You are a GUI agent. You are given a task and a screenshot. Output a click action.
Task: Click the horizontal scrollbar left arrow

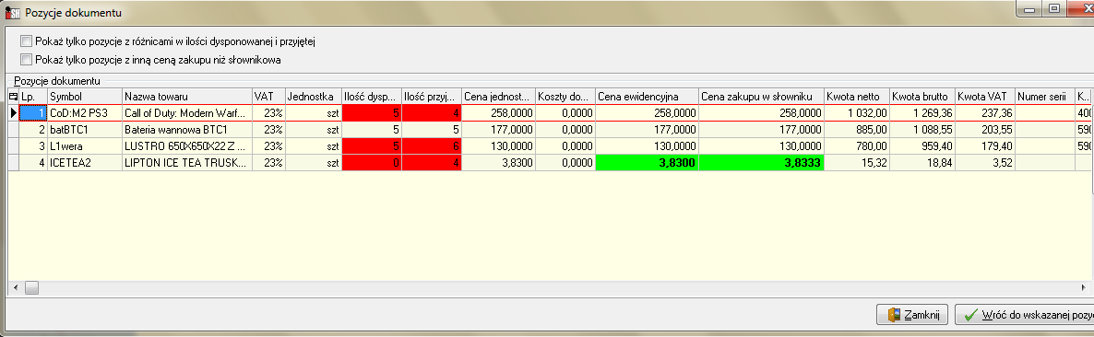[15, 287]
